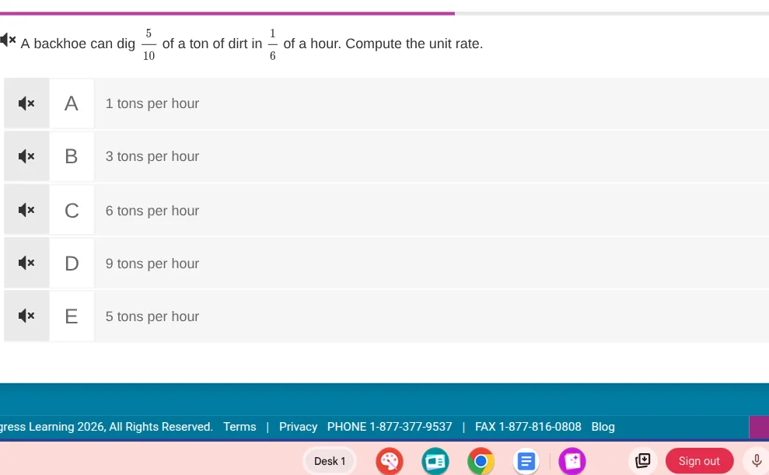Click the Sign out button
769x475 pixels.
click(699, 461)
